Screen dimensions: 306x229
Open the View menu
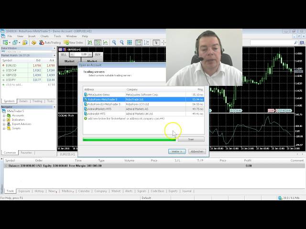click(20, 36)
